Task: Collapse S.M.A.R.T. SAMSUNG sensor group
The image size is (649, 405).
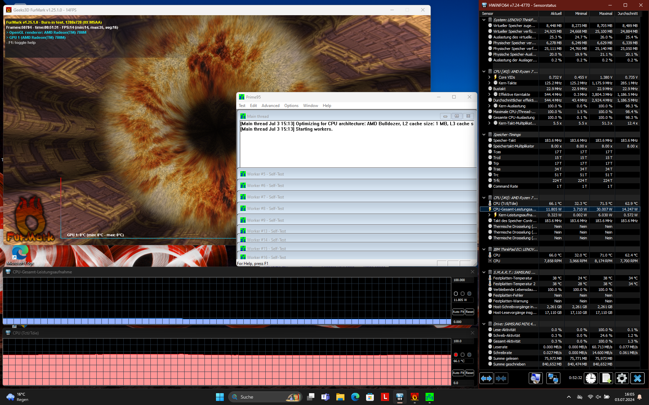Action: point(484,272)
